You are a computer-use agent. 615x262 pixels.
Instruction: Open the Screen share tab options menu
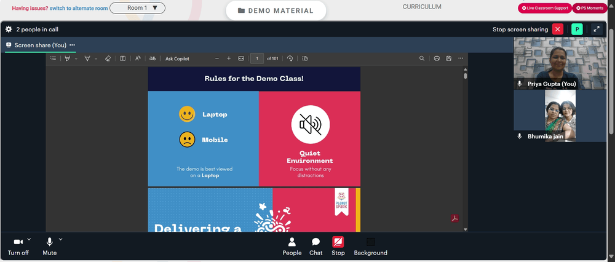(x=72, y=45)
